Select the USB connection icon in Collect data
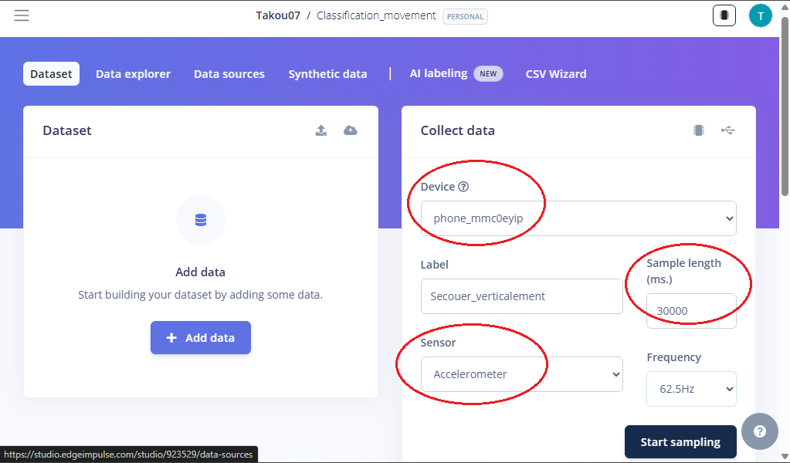Image resolution: width=790 pixels, height=463 pixels. tap(727, 130)
